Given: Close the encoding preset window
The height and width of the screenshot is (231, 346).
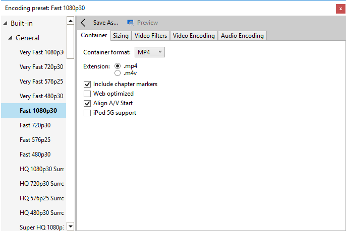Looking at the screenshot, I should click(340, 9).
